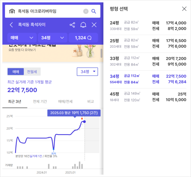
Task: Expand the 매매 dropdown in the header
Action: (x=22, y=38)
